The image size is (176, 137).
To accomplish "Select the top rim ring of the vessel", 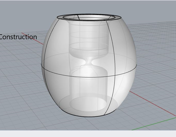I will coord(89,17).
